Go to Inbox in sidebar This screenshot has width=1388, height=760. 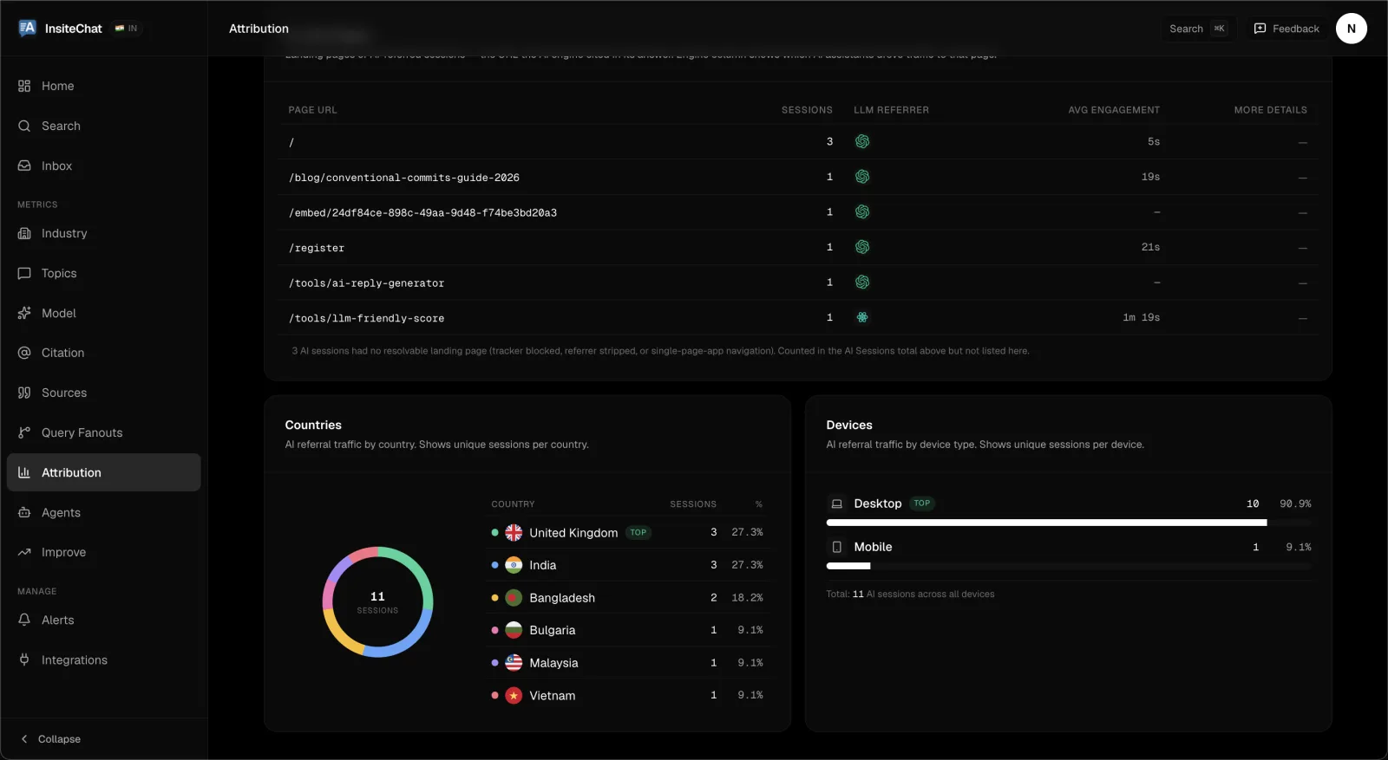click(x=103, y=166)
